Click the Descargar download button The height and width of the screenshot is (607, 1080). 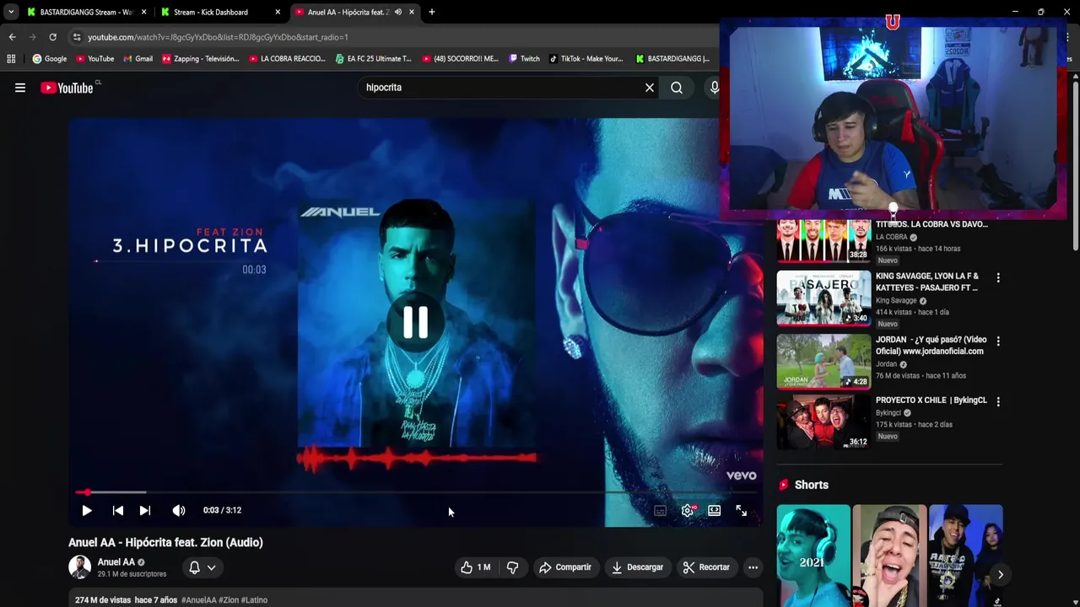tap(638, 567)
